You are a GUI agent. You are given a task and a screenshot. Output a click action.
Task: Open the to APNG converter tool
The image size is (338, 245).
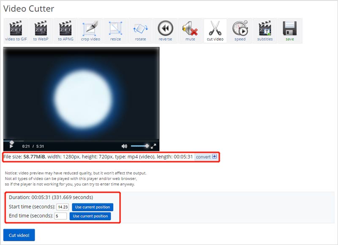pos(65,31)
